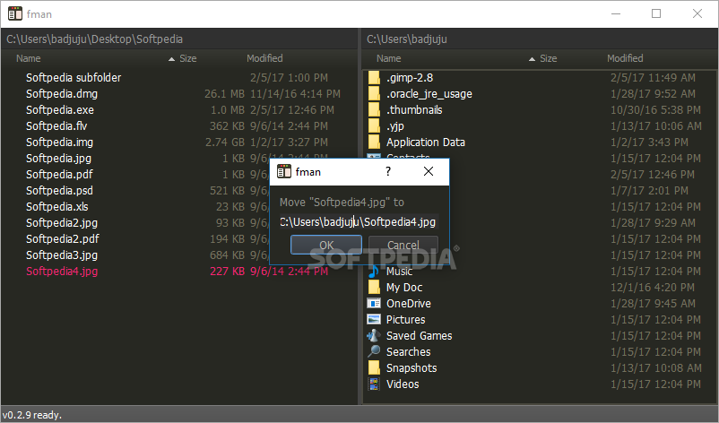
Task: Click the Music note icon
Action: (x=374, y=272)
